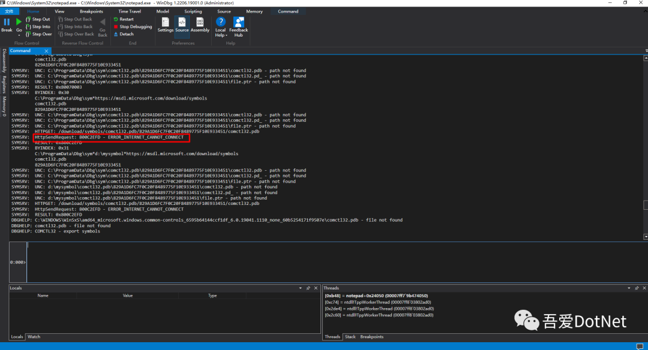Click Step Into Back
Screen dimensions: 648x350
tap(75, 27)
